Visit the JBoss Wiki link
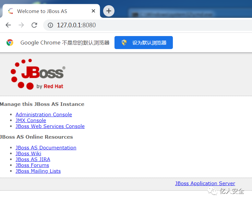The height and width of the screenshot is (202, 252). tap(28, 153)
